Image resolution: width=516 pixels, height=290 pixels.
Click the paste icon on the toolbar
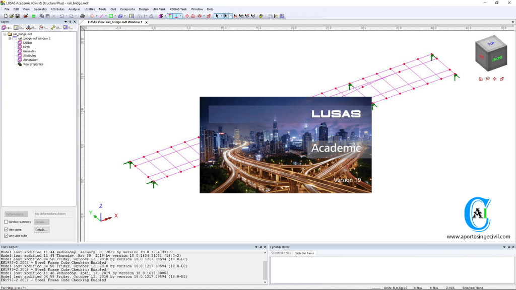point(48,16)
